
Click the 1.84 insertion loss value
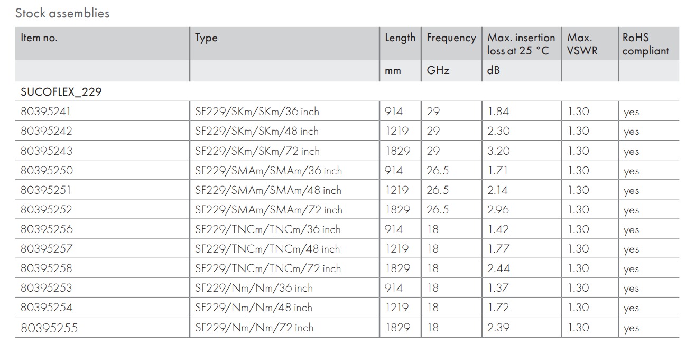coord(498,112)
